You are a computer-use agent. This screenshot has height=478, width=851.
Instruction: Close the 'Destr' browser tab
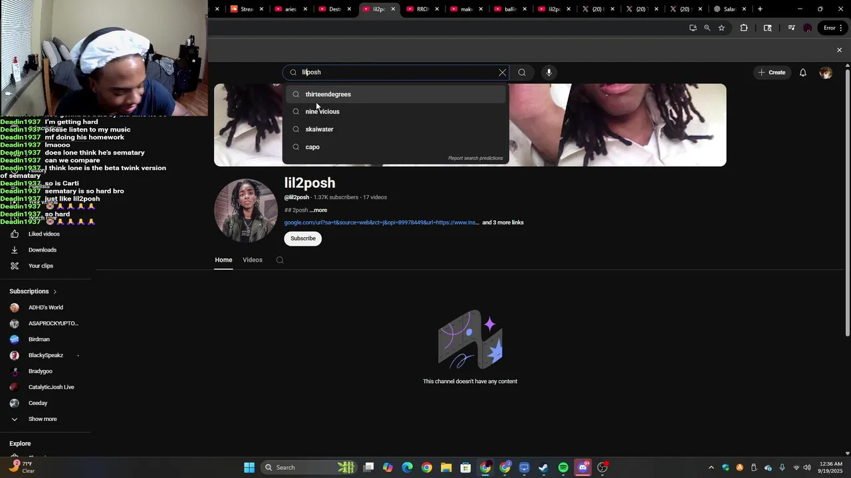349,9
